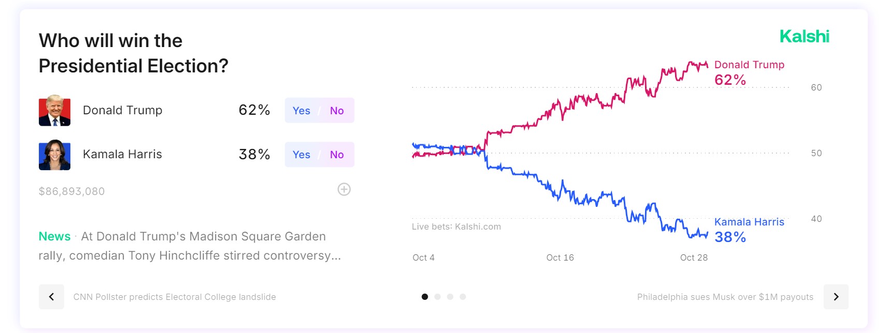The image size is (879, 333).
Task: Select the fourth carousel dot
Action: point(463,297)
